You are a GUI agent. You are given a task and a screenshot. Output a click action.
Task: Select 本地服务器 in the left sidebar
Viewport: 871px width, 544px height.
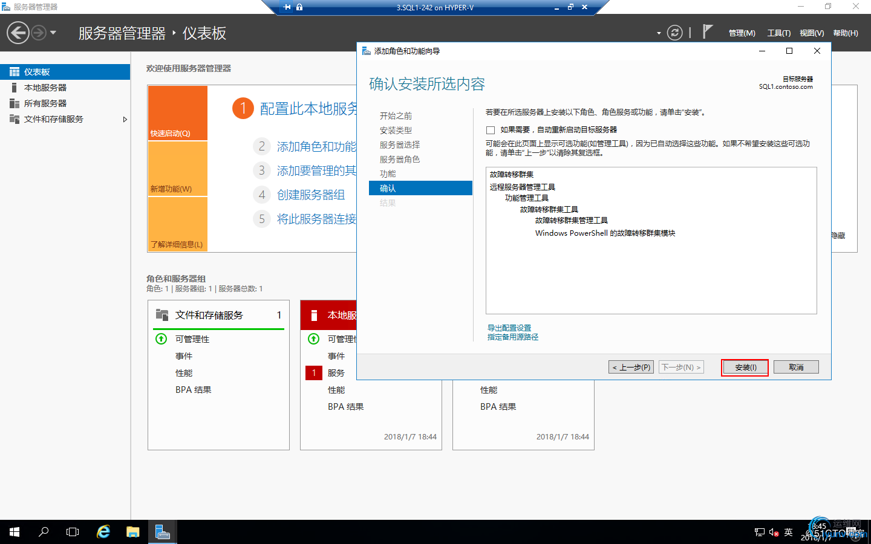tap(65, 88)
